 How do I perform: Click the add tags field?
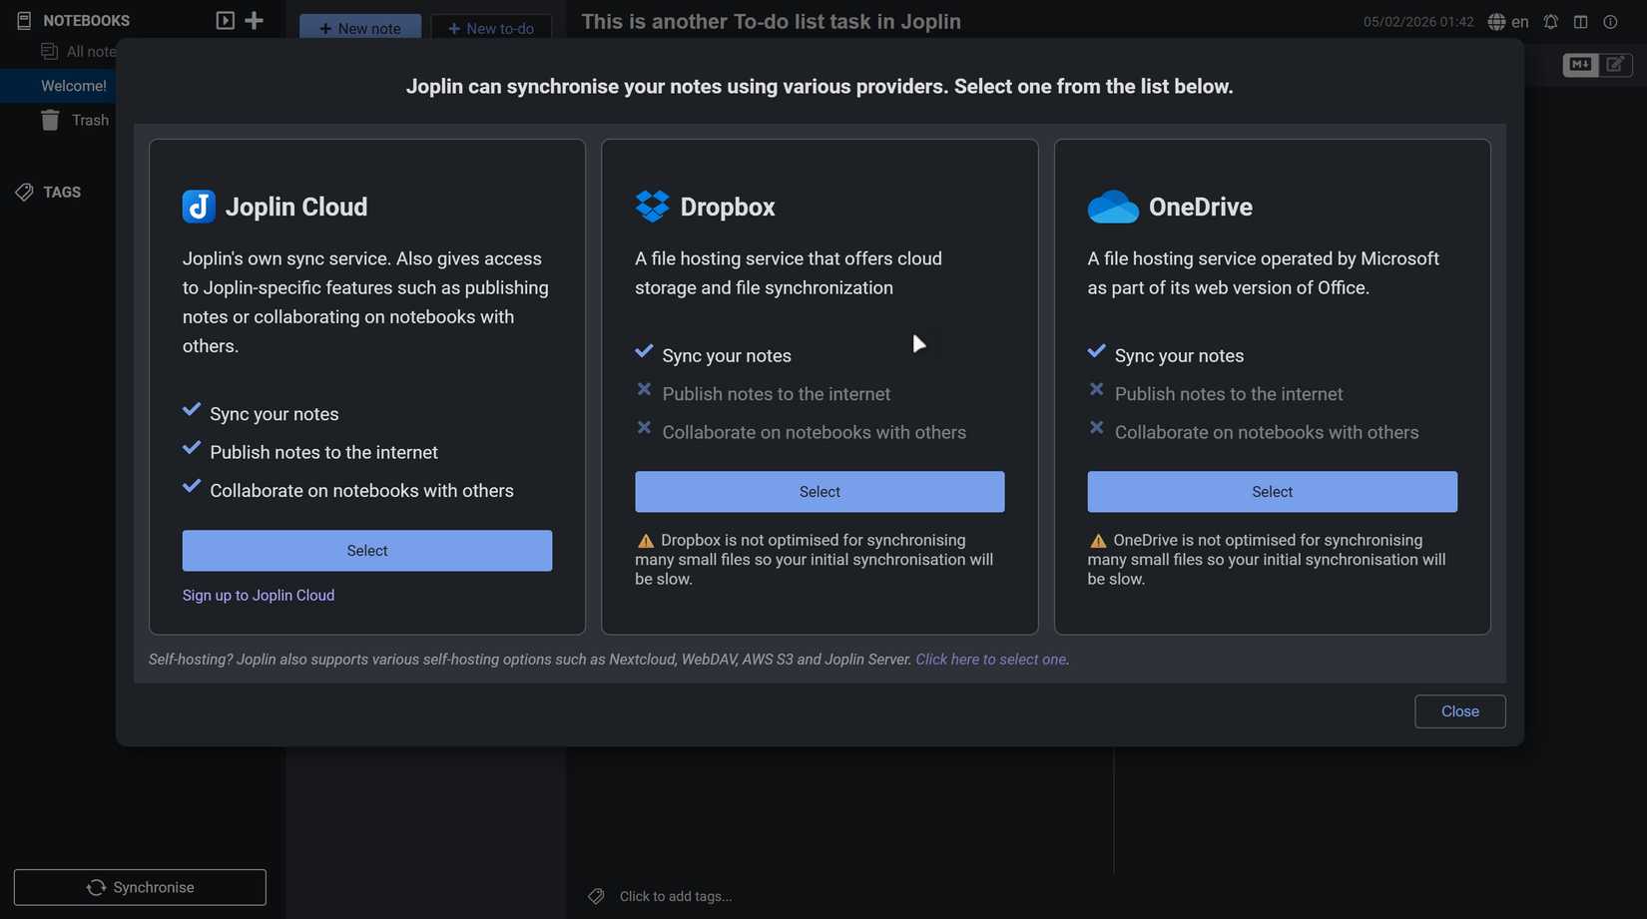coord(676,896)
